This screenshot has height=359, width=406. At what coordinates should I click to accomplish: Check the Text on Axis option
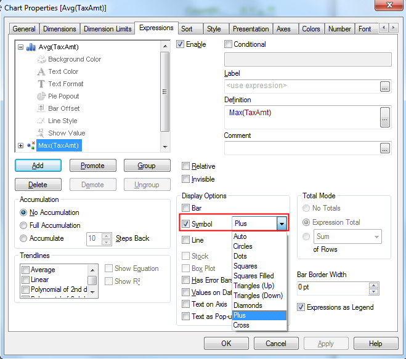pyautogui.click(x=185, y=304)
